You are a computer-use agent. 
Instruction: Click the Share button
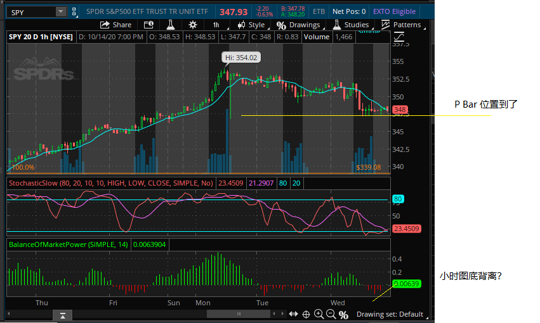point(115,25)
